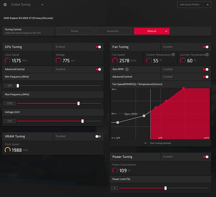This screenshot has height=197, width=216.
Task: Click the VRAM Clock Speed yellow gauge icon
Action: (7, 150)
